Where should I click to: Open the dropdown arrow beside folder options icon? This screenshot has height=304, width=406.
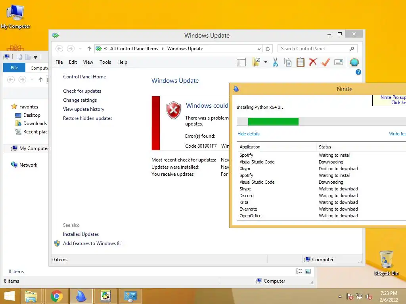pyautogui.click(x=266, y=62)
